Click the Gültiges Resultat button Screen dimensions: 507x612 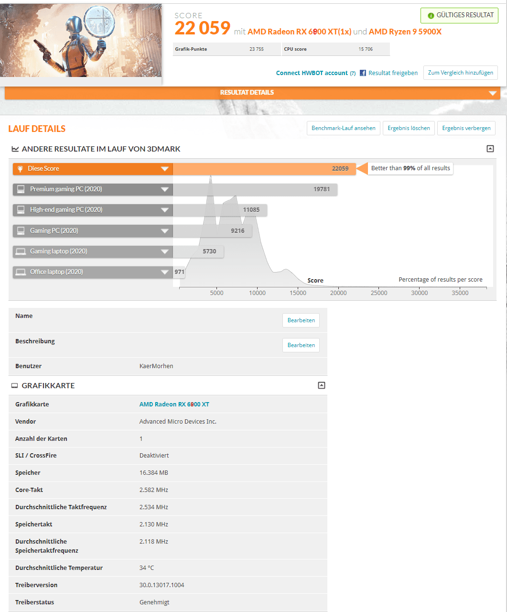click(x=459, y=15)
